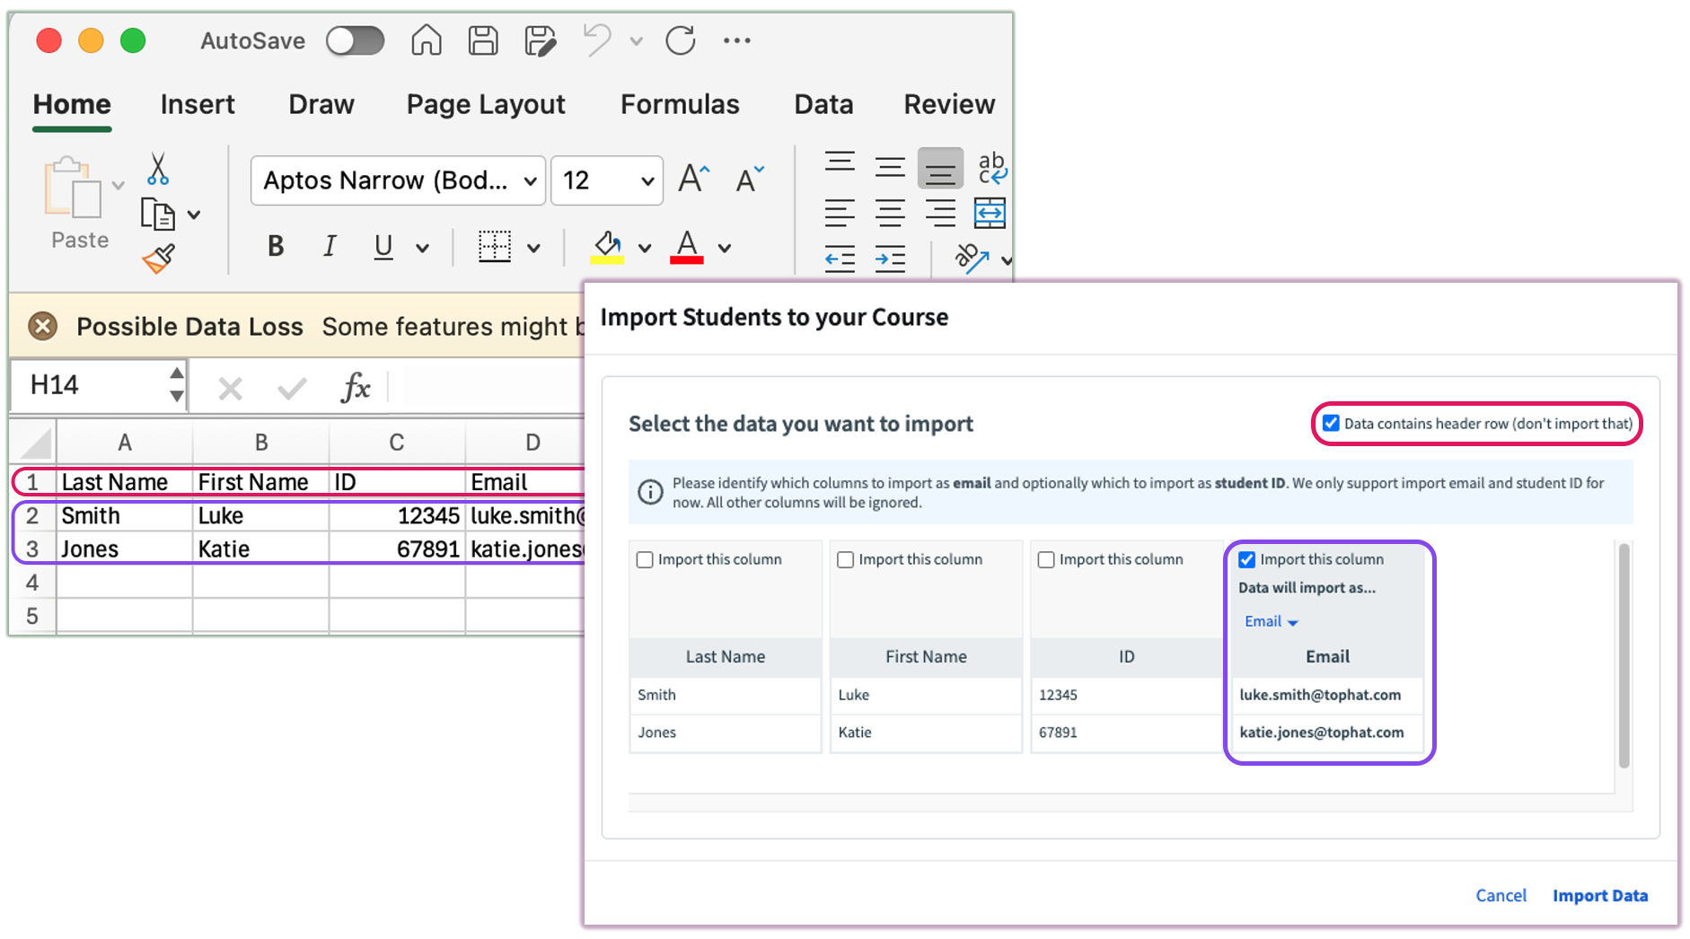Uncheck 'Data contains header row' option
The height and width of the screenshot is (939, 1690).
point(1331,423)
